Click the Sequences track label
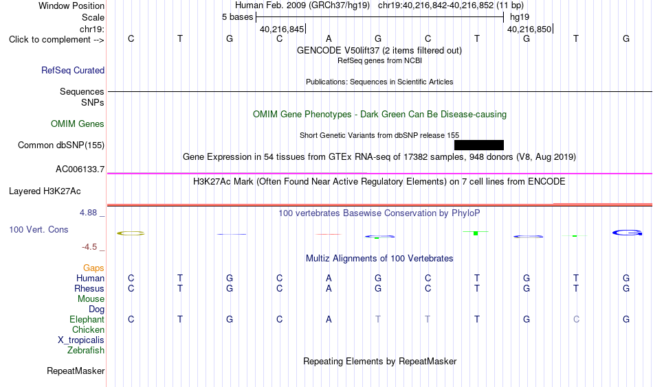This screenshot has height=387, width=653. [82, 91]
